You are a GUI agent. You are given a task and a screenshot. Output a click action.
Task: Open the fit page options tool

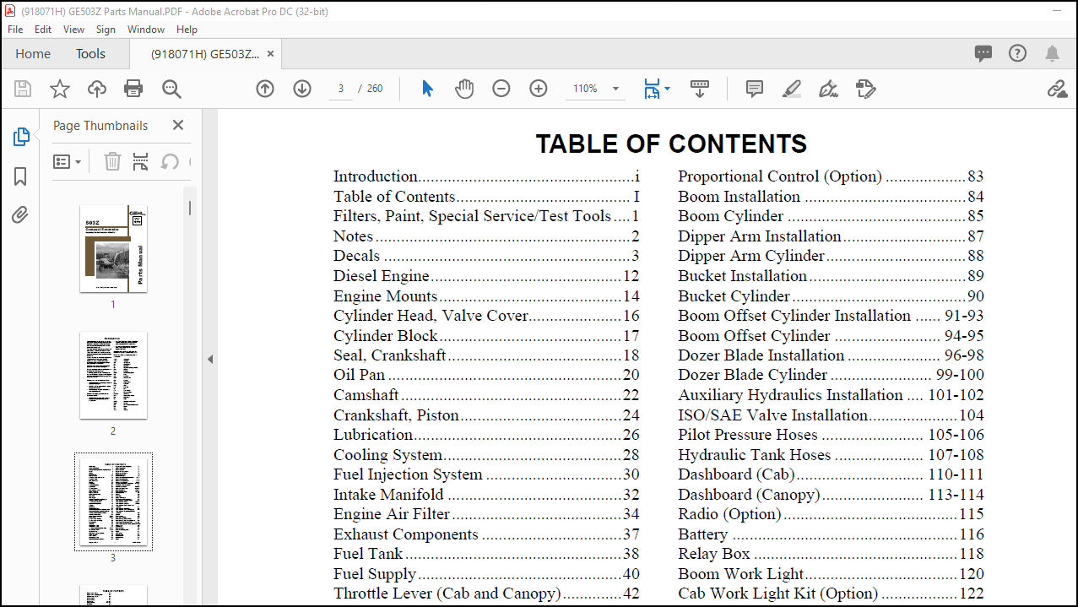pos(657,89)
